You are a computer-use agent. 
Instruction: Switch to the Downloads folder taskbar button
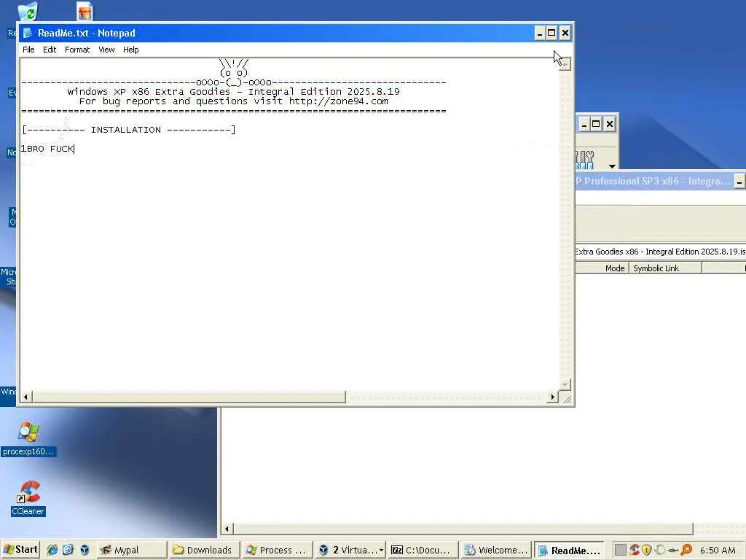[x=204, y=550]
